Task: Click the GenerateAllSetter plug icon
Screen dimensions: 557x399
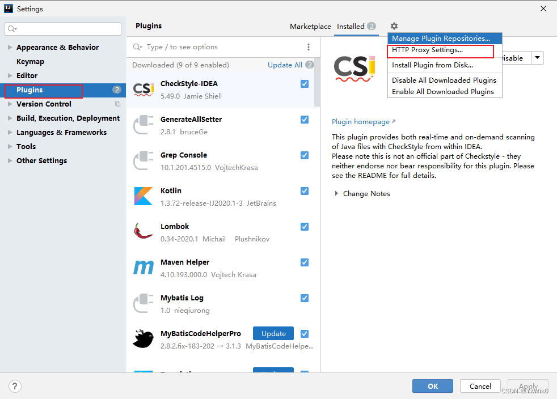Action: point(144,125)
